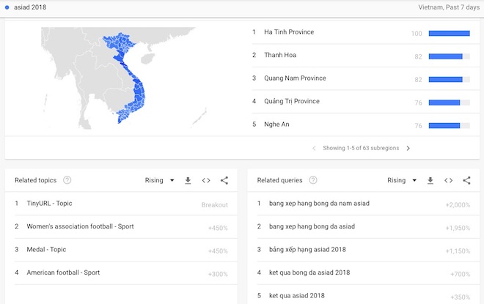Download the Related queries data as CSV

click(430, 180)
